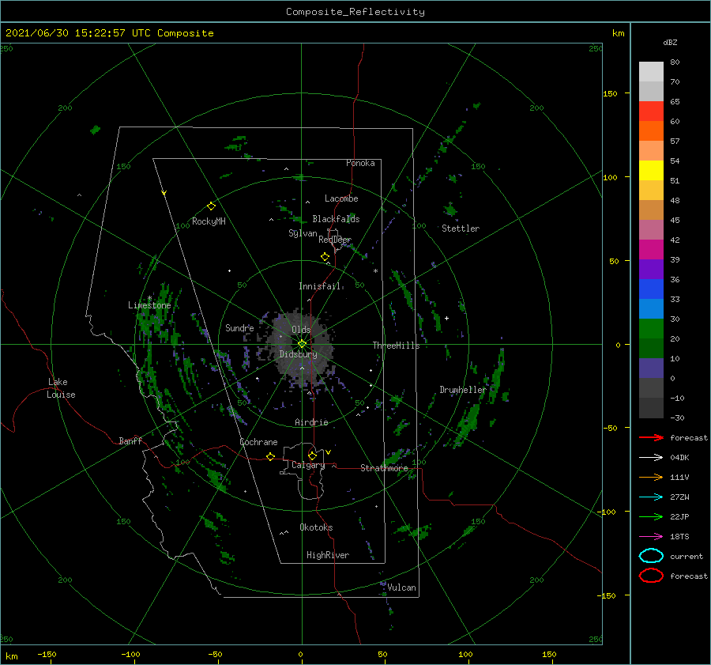The width and height of the screenshot is (711, 665).
Task: Click the 150 tick label on bottom axis
Action: point(549,654)
